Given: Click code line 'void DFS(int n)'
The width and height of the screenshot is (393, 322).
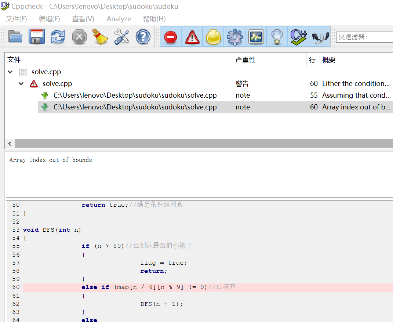Looking at the screenshot, I should pyautogui.click(x=52, y=230).
